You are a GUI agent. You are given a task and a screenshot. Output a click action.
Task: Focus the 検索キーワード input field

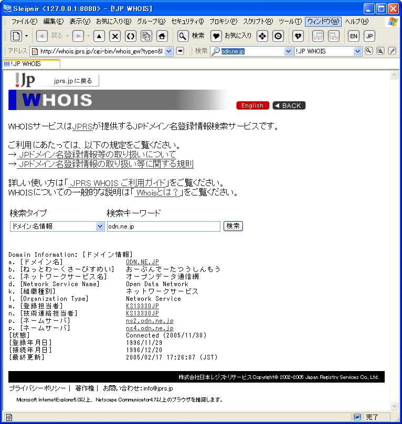point(164,226)
